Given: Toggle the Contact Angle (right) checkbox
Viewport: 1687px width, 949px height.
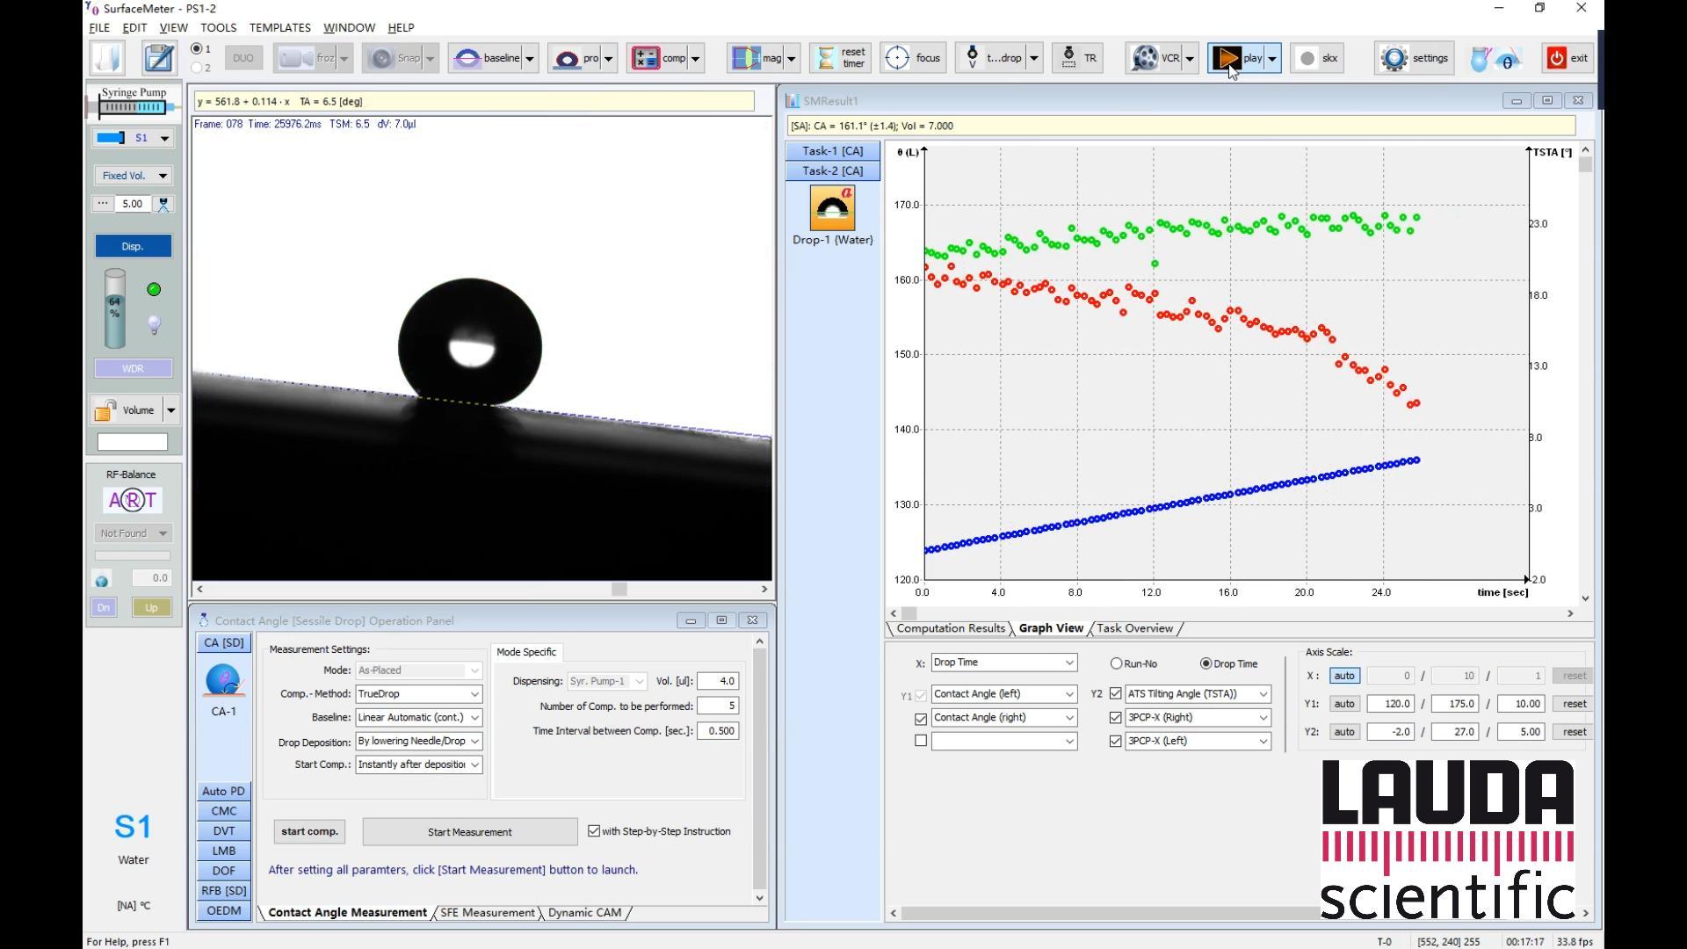Looking at the screenshot, I should [921, 718].
